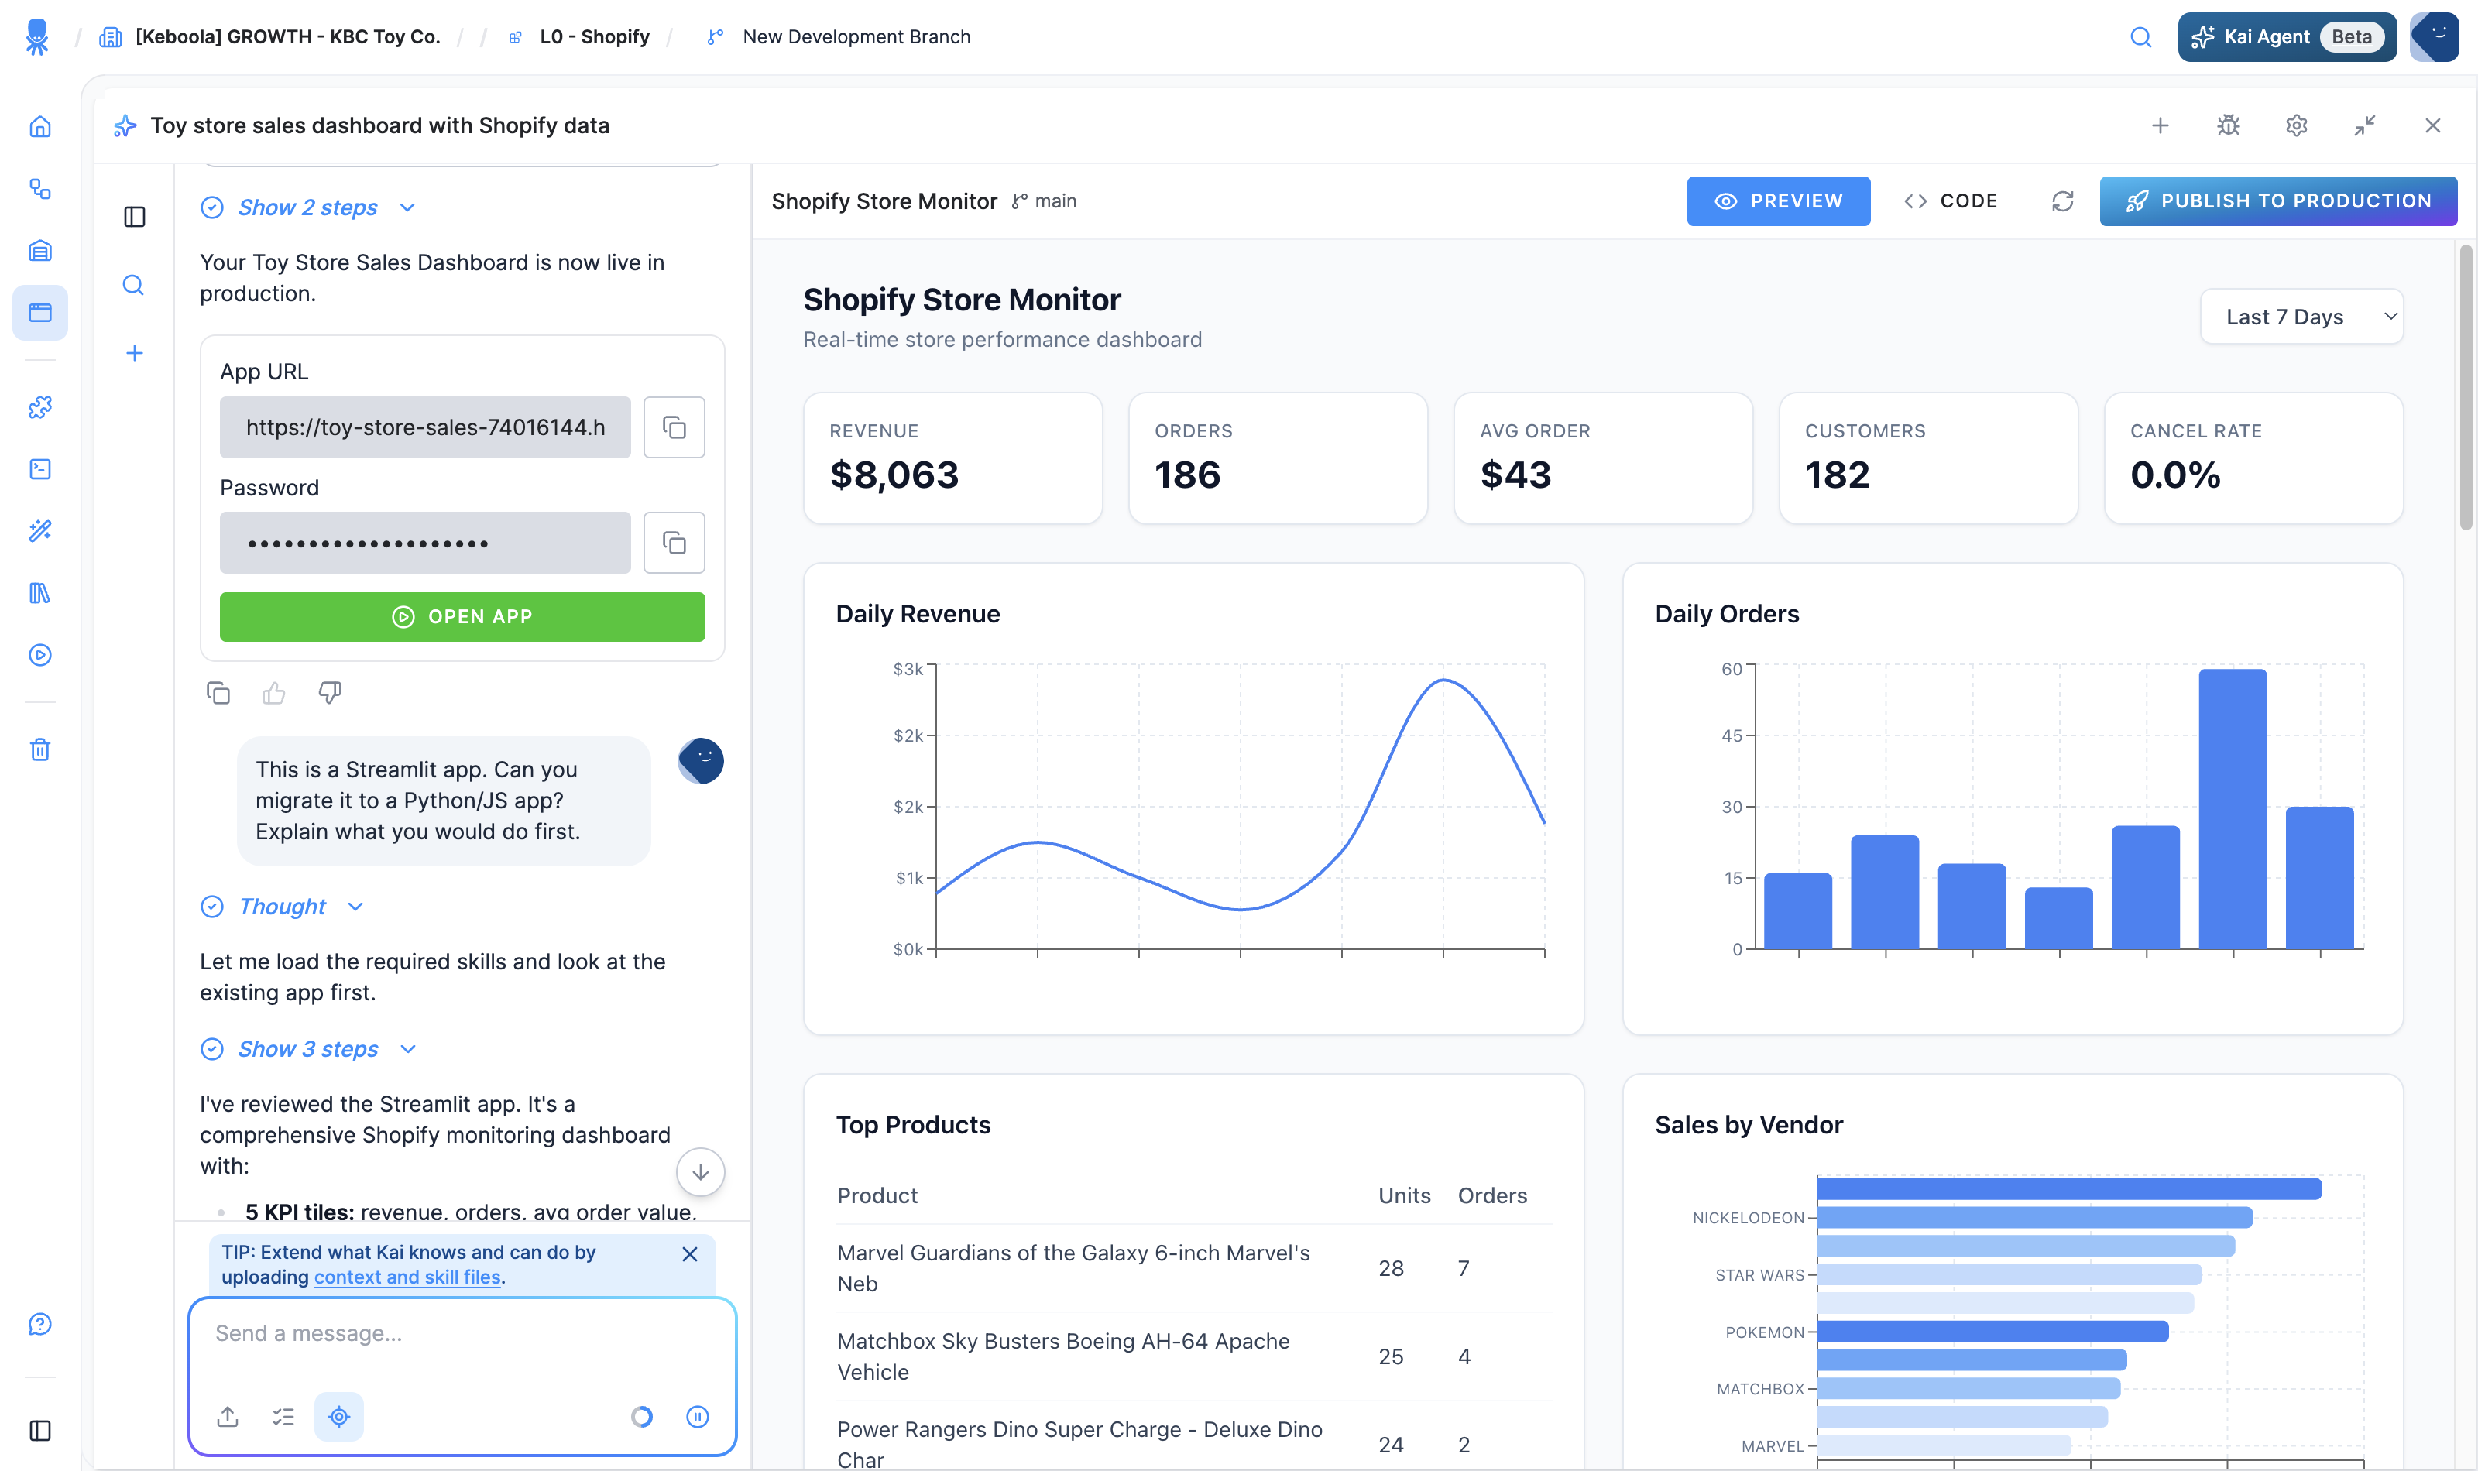Copy the assistant message
The image size is (2478, 1471).
pos(218,693)
